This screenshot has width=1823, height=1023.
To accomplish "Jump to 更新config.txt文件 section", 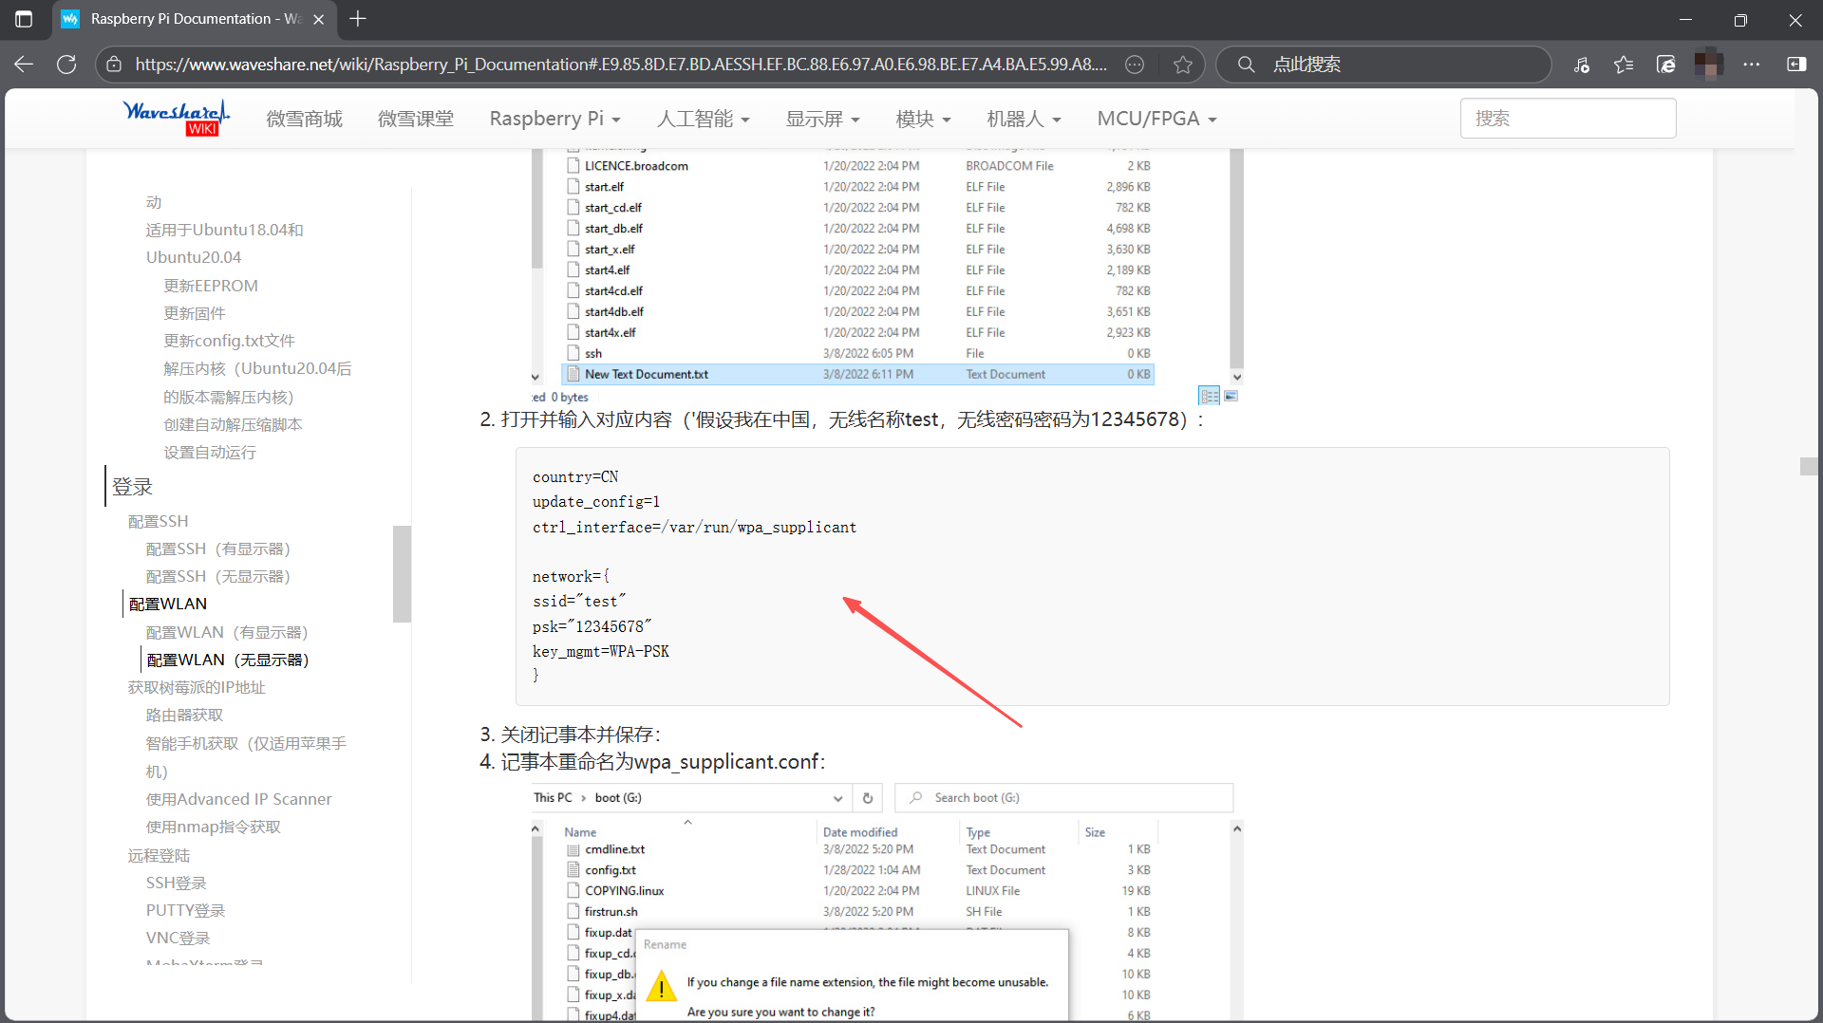I will click(229, 341).
